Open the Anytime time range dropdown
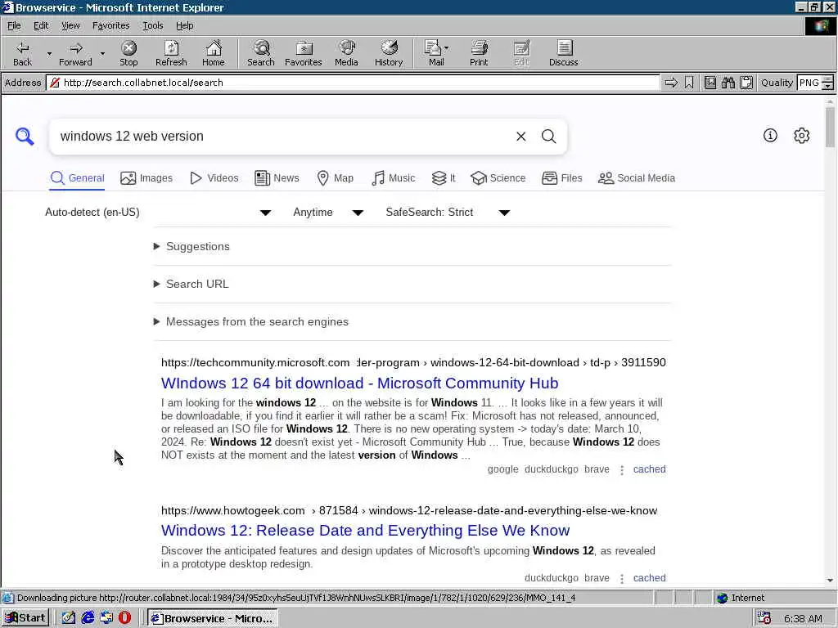 coord(328,213)
